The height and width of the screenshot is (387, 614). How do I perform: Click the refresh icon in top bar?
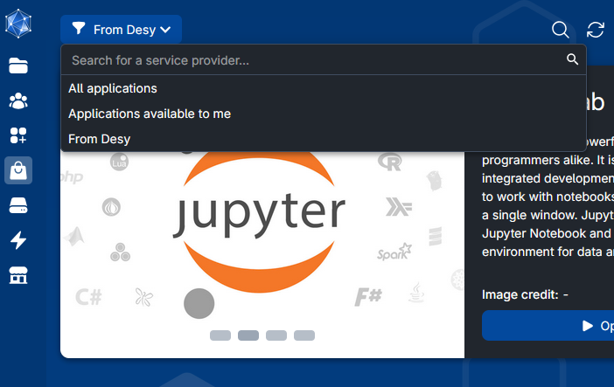[596, 30]
